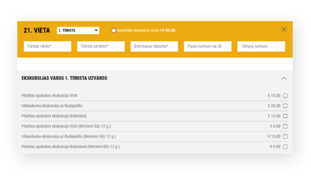311x177 pixels.
Task: Click Pilsētas apskates ekskursija Bratislavā label
Action: [54, 116]
